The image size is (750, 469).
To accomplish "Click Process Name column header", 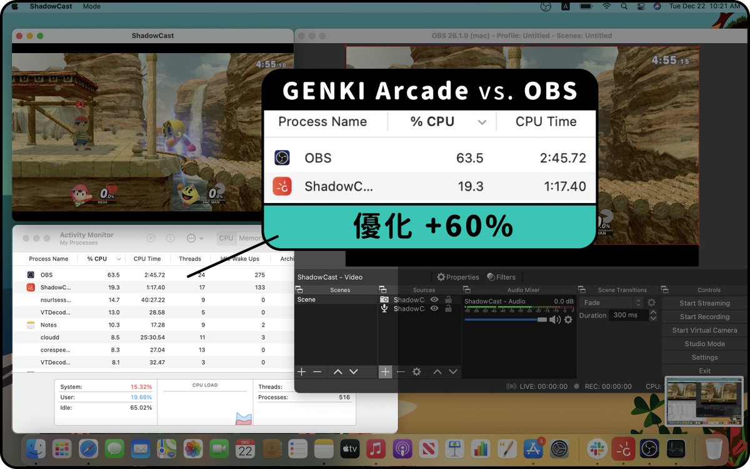I will 48,259.
